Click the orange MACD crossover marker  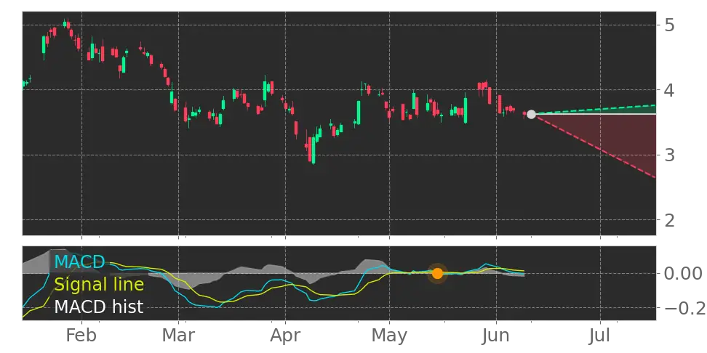pyautogui.click(x=437, y=273)
